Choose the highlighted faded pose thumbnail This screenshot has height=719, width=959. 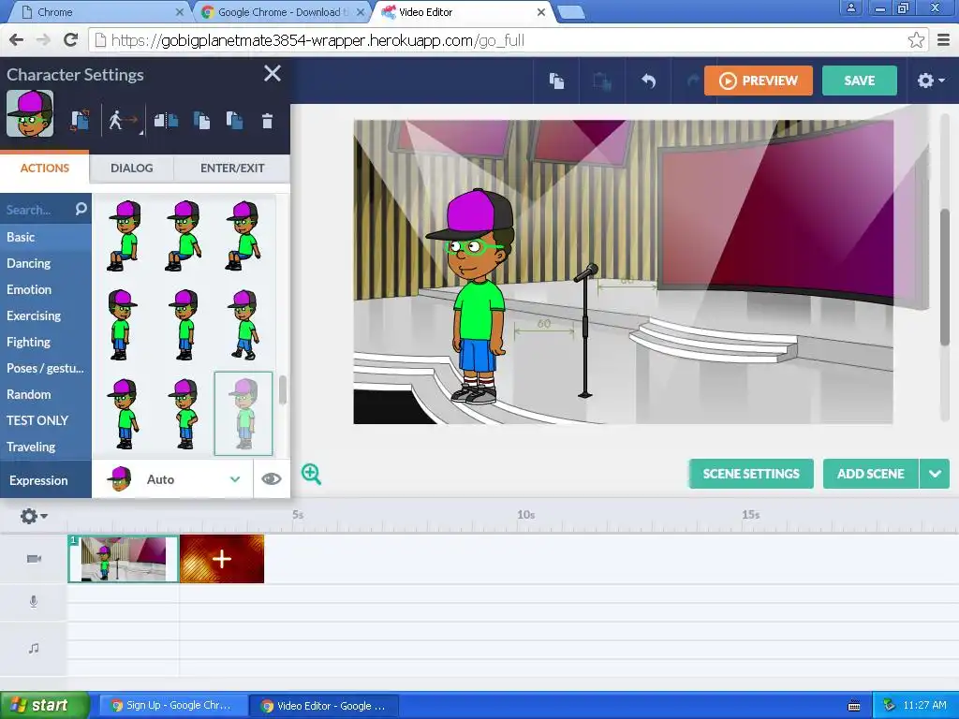243,414
